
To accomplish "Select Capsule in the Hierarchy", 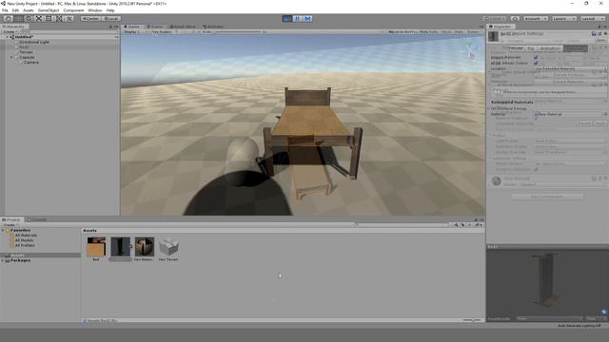I will pos(27,57).
